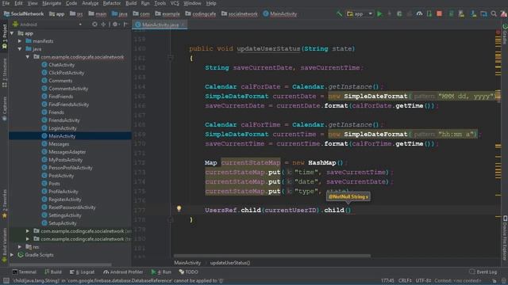Click the bottom-left tool windows toggle icon

(6, 280)
